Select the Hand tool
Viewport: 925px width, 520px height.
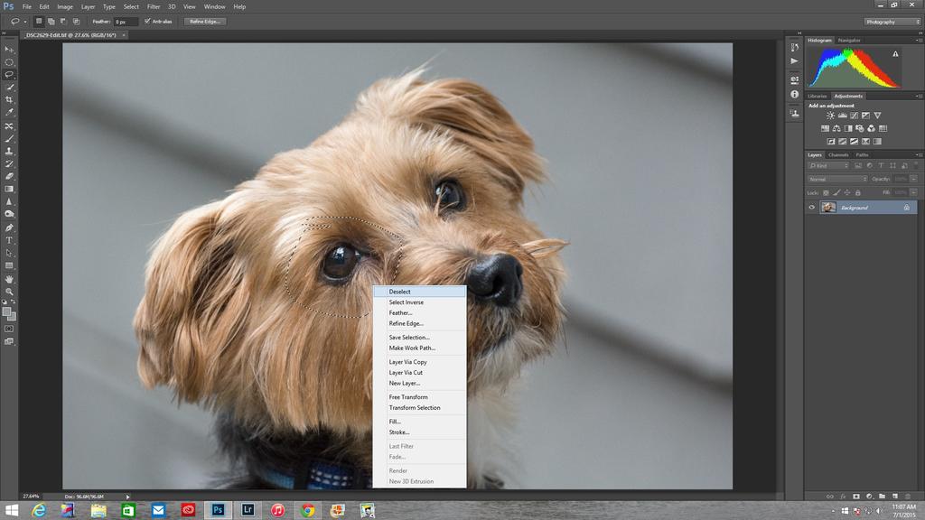[9, 279]
